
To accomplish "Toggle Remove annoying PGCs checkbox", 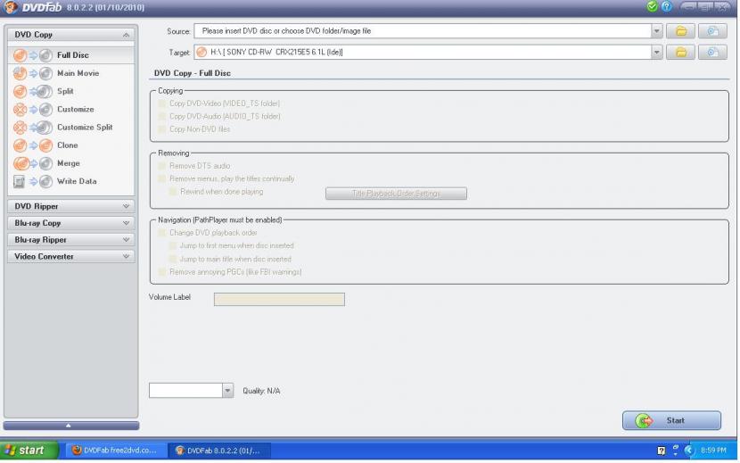I will (162, 273).
